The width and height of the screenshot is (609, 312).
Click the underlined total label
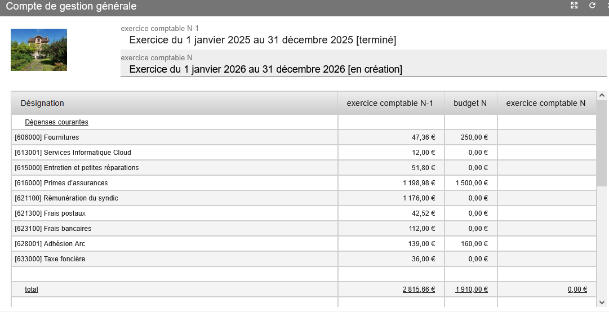coord(32,289)
